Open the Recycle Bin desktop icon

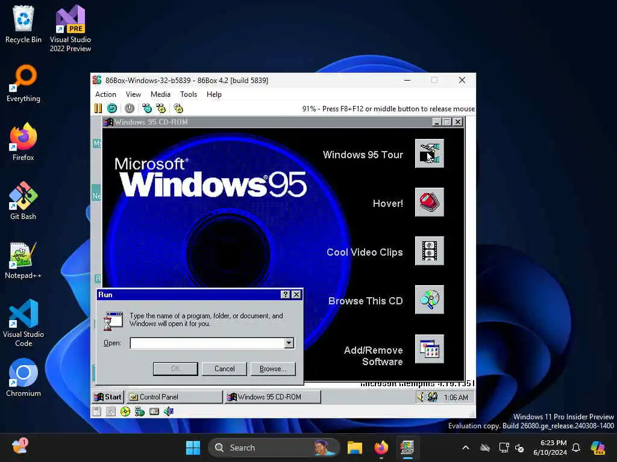(x=23, y=24)
